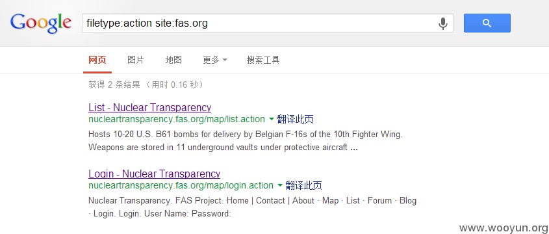Switch to the 图片 tab

[136, 60]
